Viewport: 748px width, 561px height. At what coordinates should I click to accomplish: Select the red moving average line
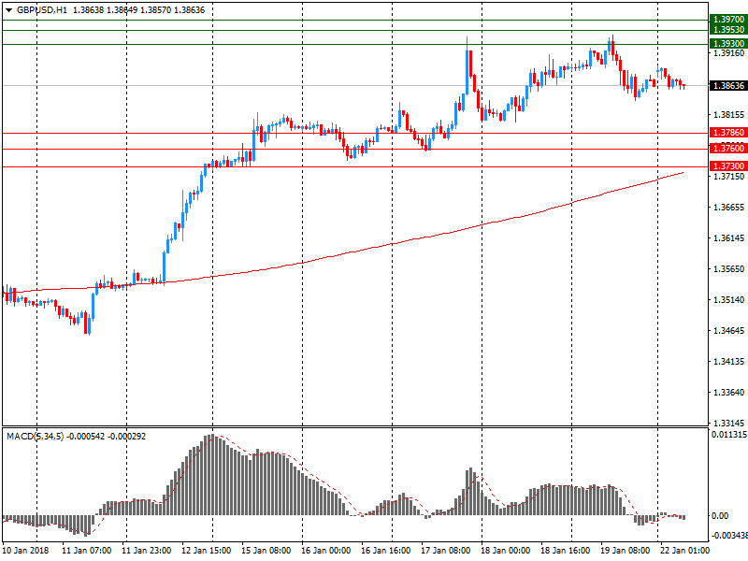point(393,243)
